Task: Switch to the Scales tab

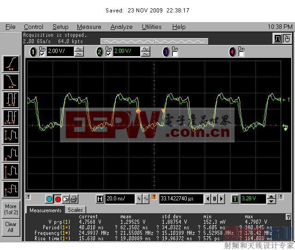Action: 75,210
